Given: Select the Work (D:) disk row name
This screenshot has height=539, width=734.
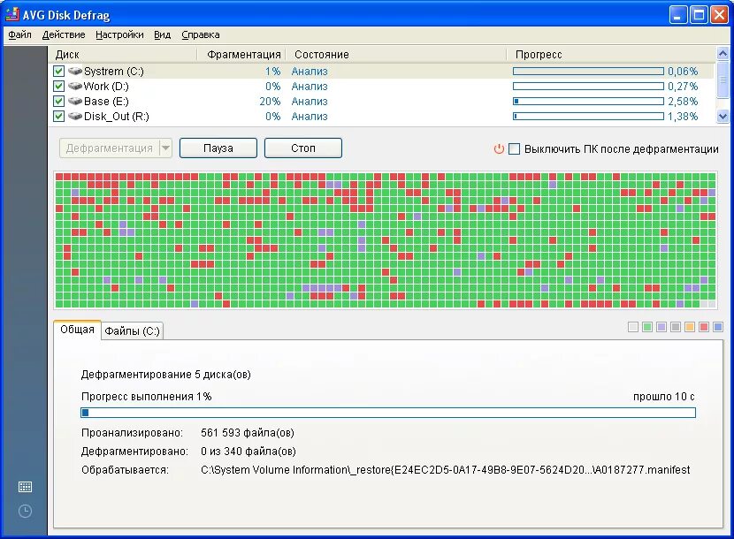Looking at the screenshot, I should 106,86.
